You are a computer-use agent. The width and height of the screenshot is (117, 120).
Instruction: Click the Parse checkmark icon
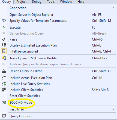(4, 39)
